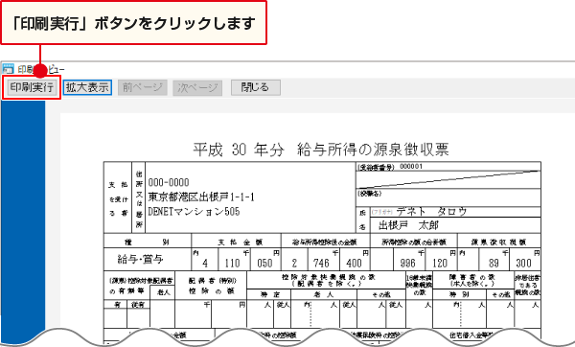Click the furigana デネト タロウ
Image resolution: width=575 pixels, height=347 pixels.
[431, 211]
